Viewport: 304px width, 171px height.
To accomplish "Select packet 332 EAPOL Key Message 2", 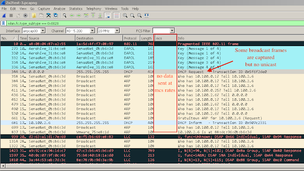I will (152, 58).
